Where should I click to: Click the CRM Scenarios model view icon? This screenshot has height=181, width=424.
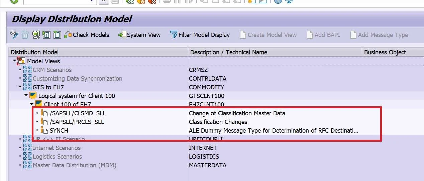pos(27,70)
